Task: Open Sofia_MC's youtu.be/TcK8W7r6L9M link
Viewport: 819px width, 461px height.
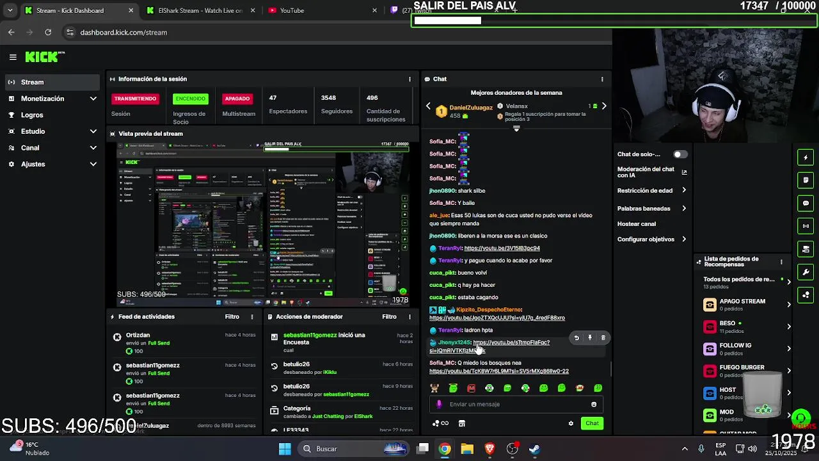Action: pyautogui.click(x=499, y=371)
